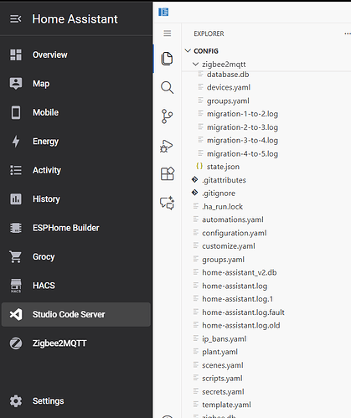Open the Extensions icon in activity bar
The image size is (351, 418).
pos(168,174)
